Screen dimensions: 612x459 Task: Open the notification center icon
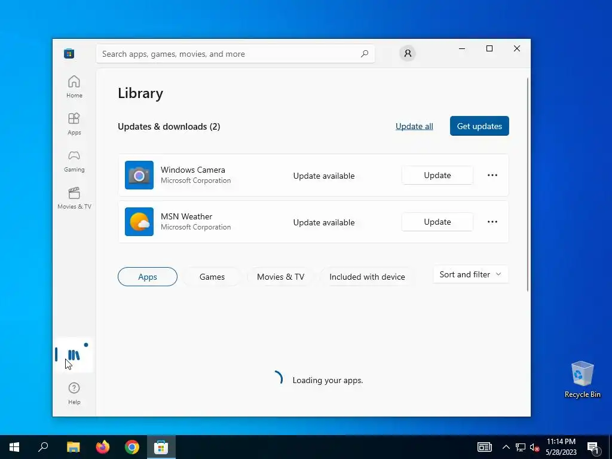tap(593, 447)
